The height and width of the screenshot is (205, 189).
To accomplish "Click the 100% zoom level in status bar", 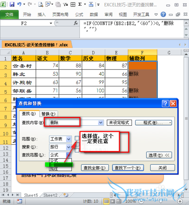I will click(130, 201).
